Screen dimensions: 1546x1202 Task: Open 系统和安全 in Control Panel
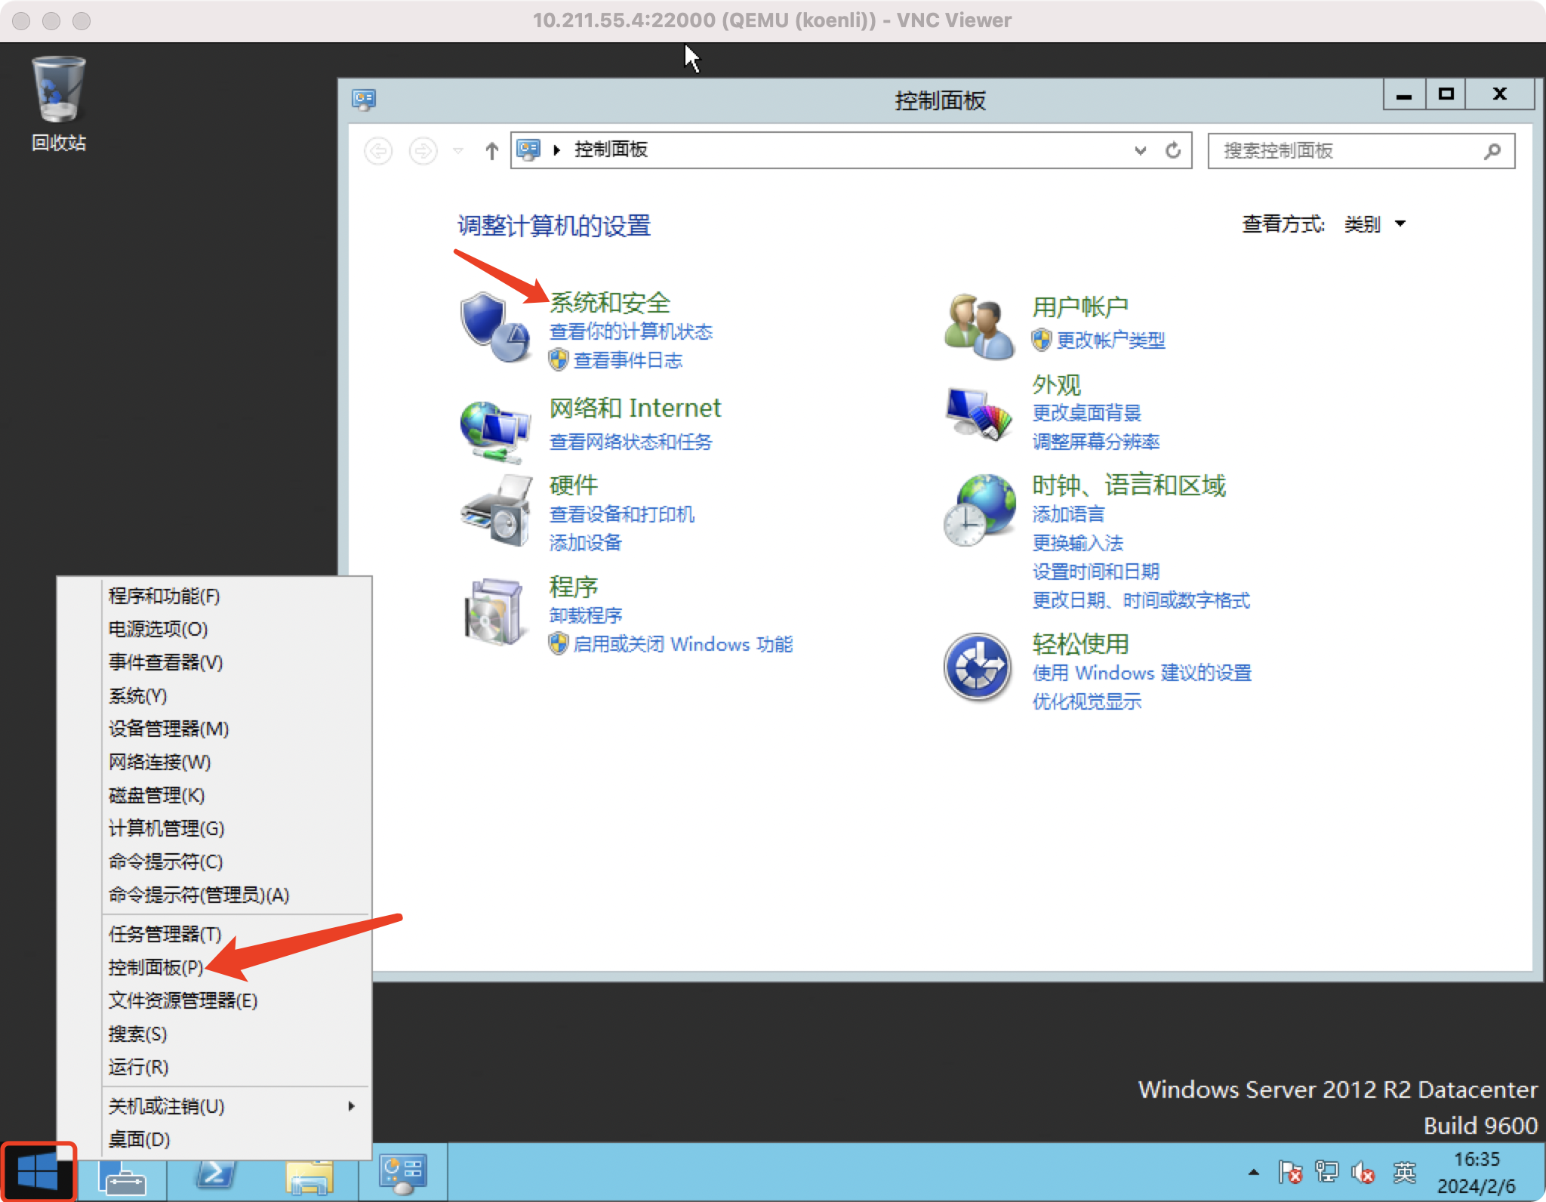pos(611,301)
